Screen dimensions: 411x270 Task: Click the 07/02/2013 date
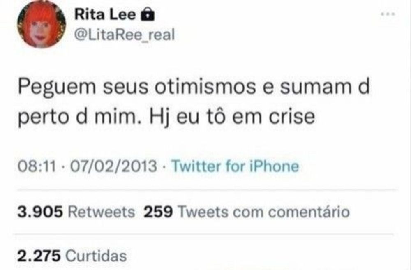coord(113,166)
